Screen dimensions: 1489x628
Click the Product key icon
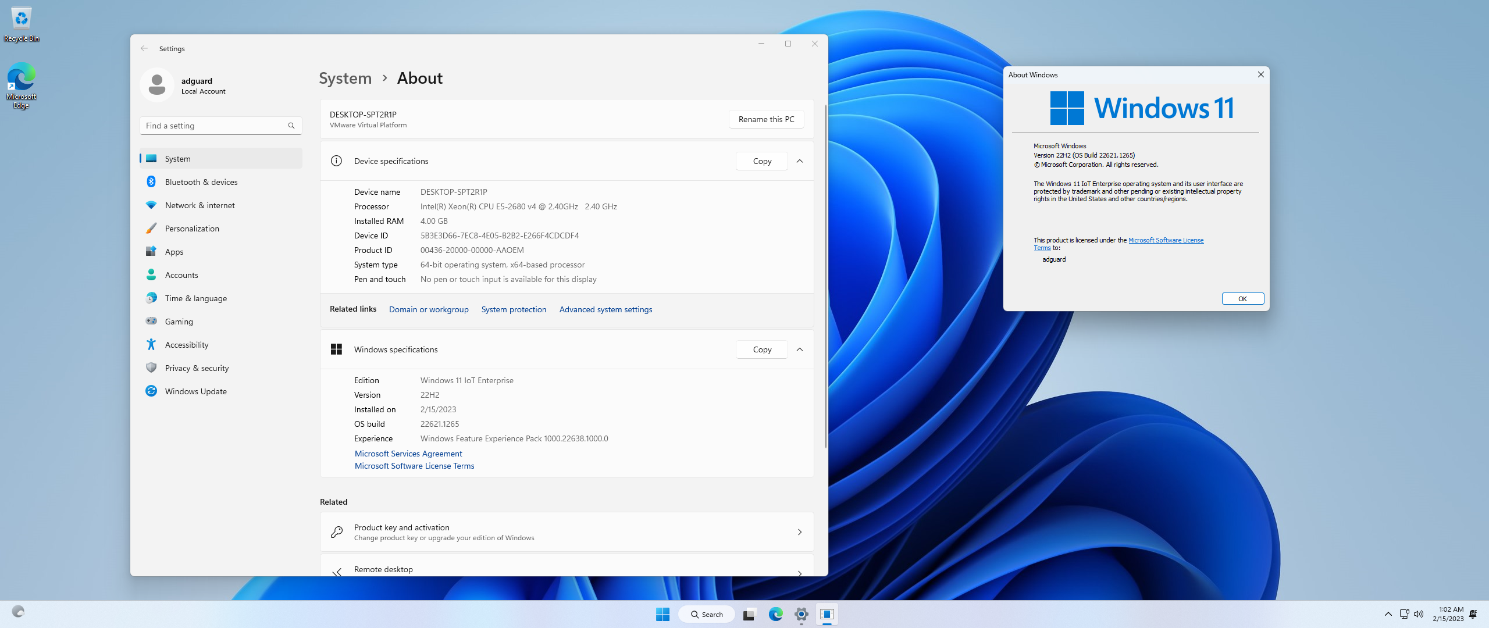coord(336,532)
